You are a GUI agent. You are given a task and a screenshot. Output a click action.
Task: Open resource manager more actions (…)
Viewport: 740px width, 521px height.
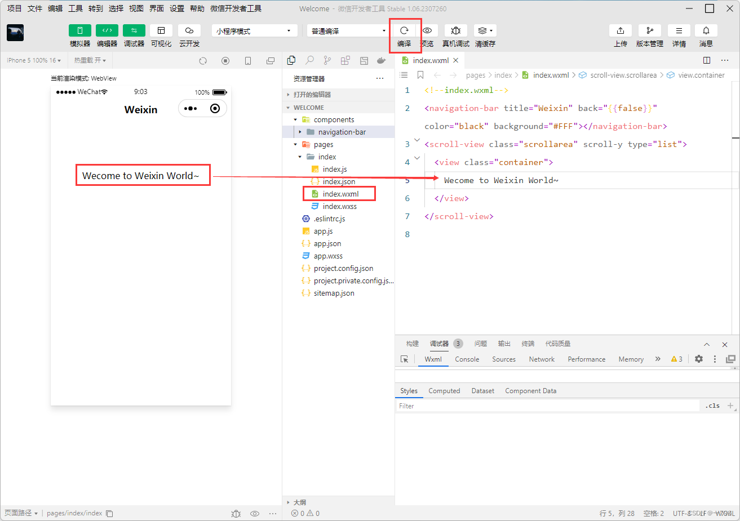coord(380,79)
